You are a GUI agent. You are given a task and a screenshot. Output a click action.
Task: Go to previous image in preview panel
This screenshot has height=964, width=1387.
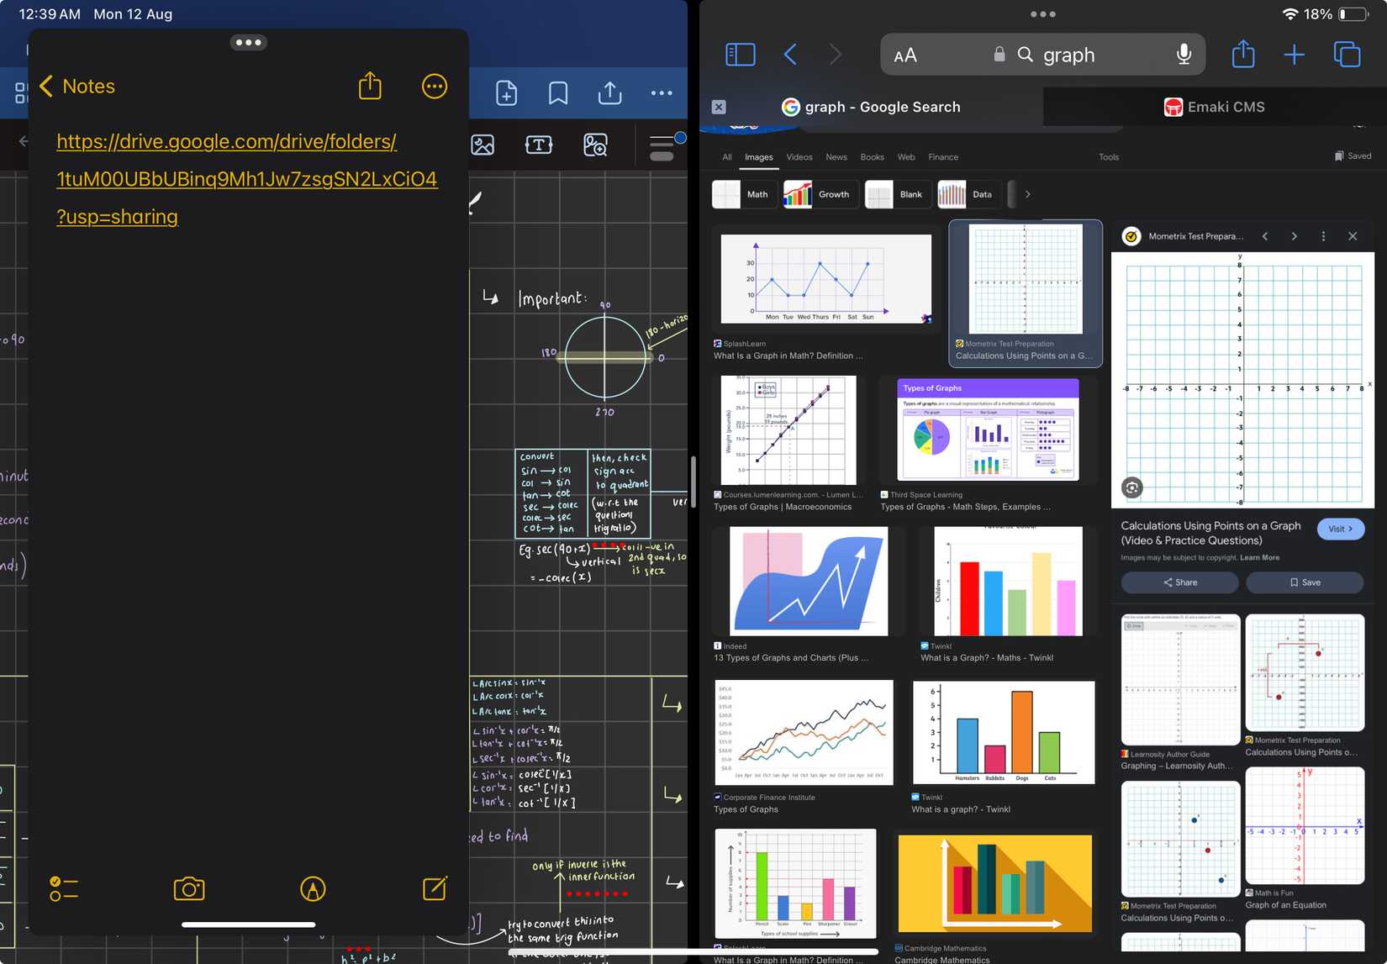tap(1265, 236)
